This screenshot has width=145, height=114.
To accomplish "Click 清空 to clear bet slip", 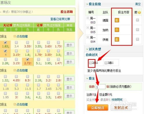I will (138, 4).
